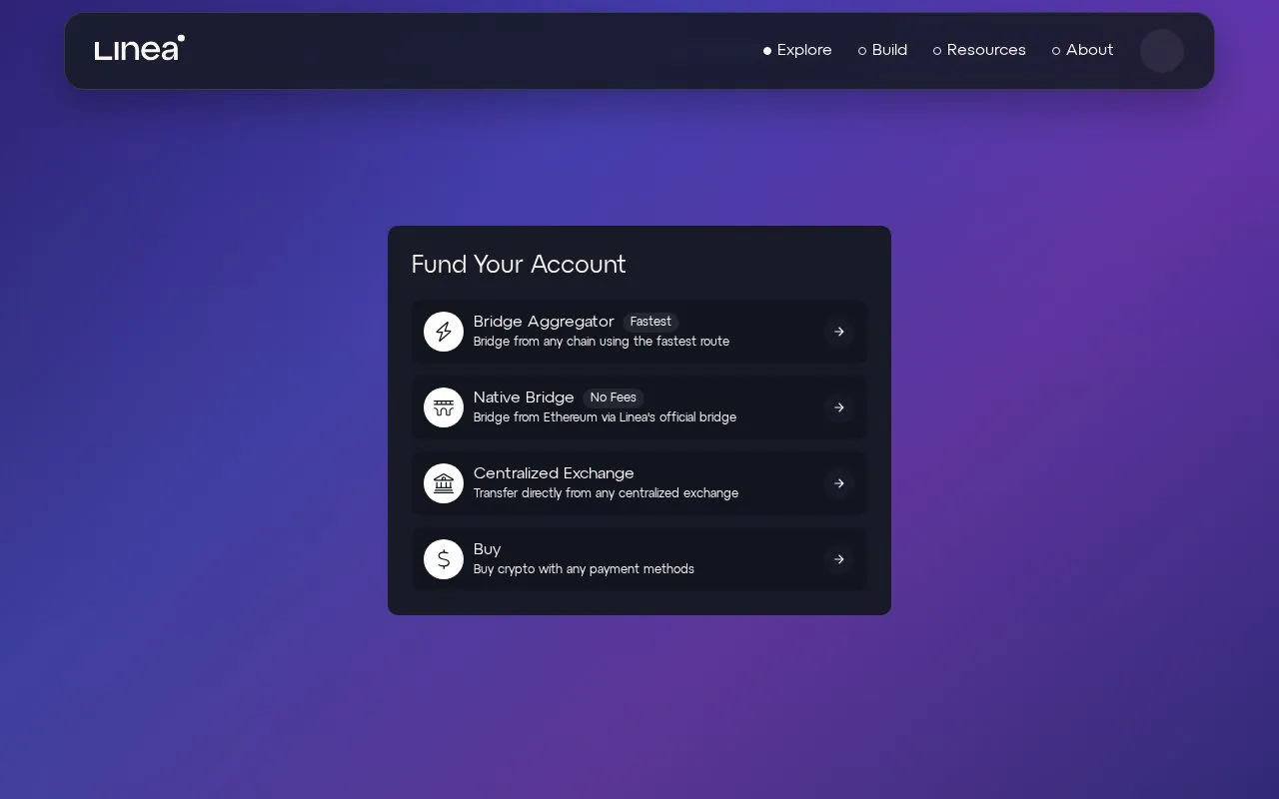This screenshot has width=1279, height=799.
Task: Click the Fund Your Account heading
Action: pyautogui.click(x=519, y=264)
